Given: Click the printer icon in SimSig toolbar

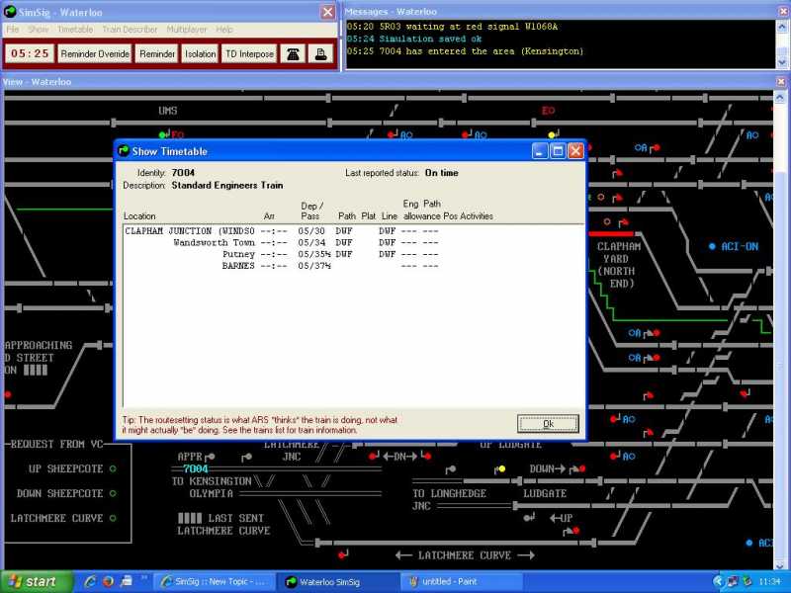Looking at the screenshot, I should tap(320, 54).
